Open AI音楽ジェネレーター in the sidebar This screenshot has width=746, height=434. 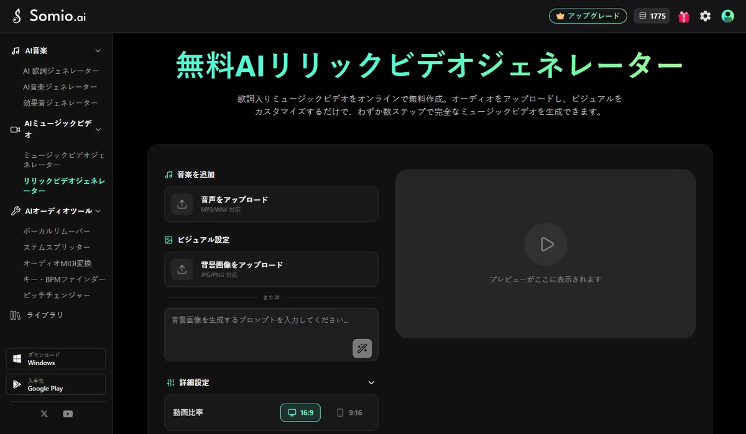coord(60,87)
